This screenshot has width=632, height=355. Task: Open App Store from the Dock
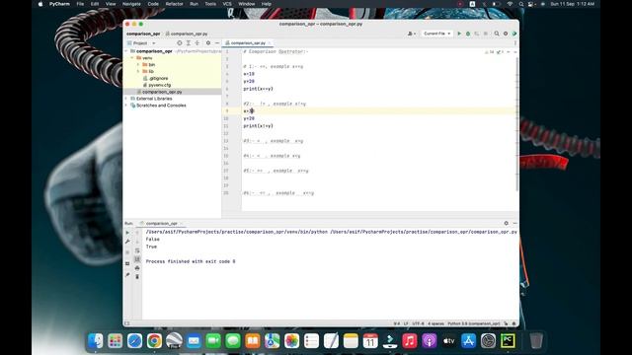tap(468, 341)
